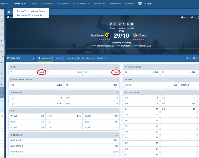The height and width of the screenshot is (158, 199).
Task: Open the Regular time dropdown
Action: (x=21, y=58)
